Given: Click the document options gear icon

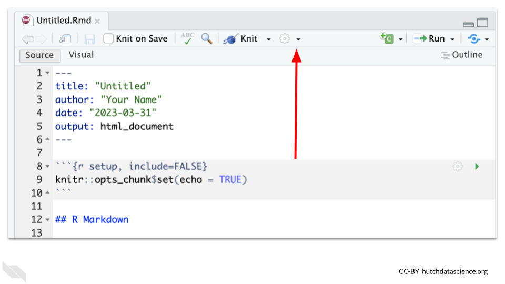Looking at the screenshot, I should [x=285, y=38].
